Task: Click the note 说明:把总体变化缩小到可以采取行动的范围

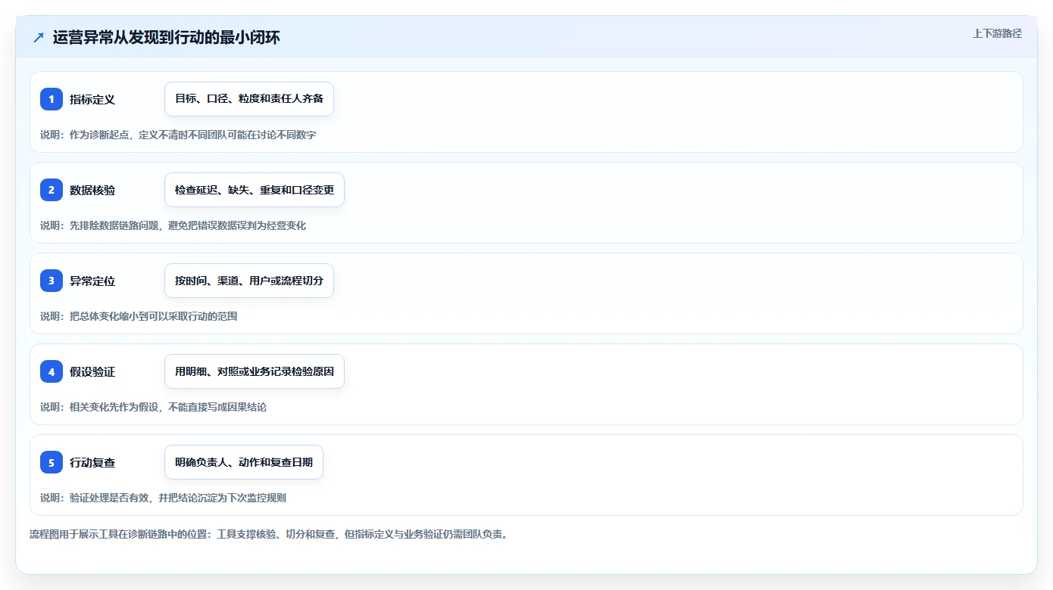Action: 139,316
